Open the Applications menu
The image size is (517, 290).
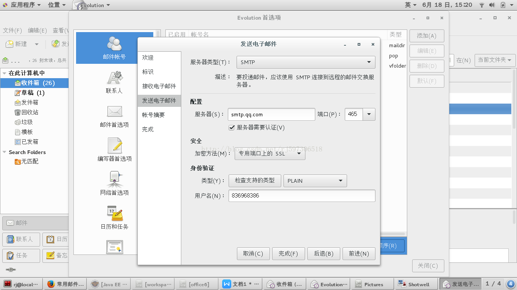tap(25, 5)
